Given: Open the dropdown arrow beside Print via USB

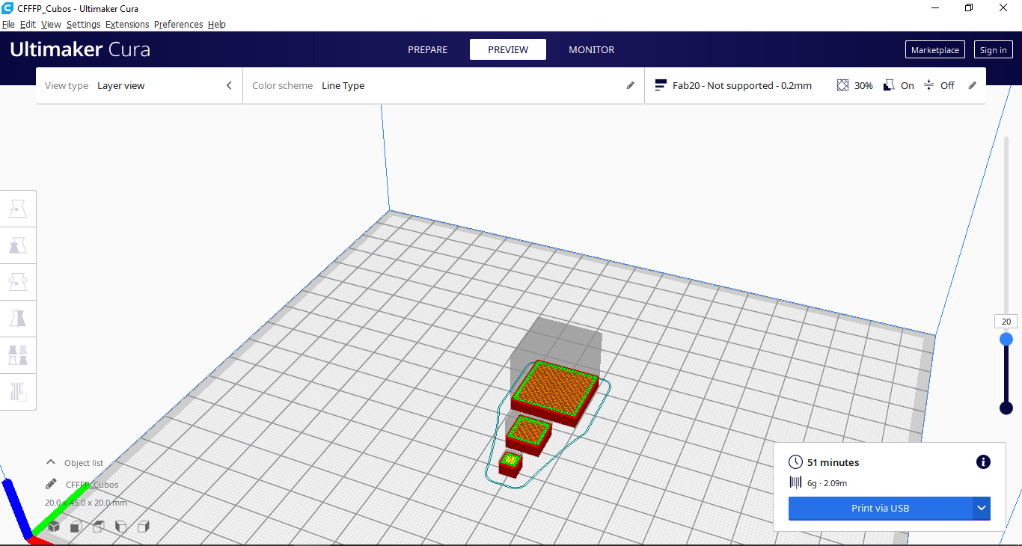Looking at the screenshot, I should pos(982,509).
